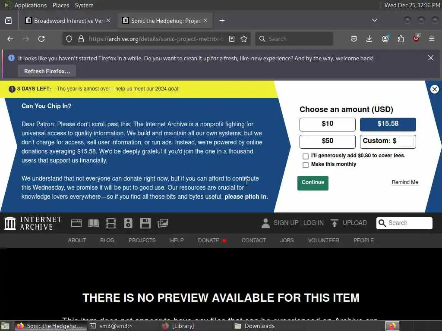Open JOBS in Archive navigation

[287, 240]
